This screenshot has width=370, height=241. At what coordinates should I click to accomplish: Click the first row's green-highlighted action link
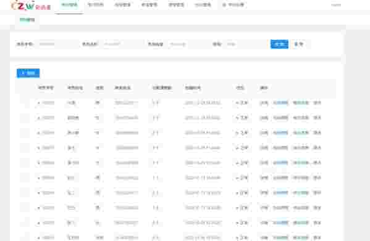click(x=301, y=103)
